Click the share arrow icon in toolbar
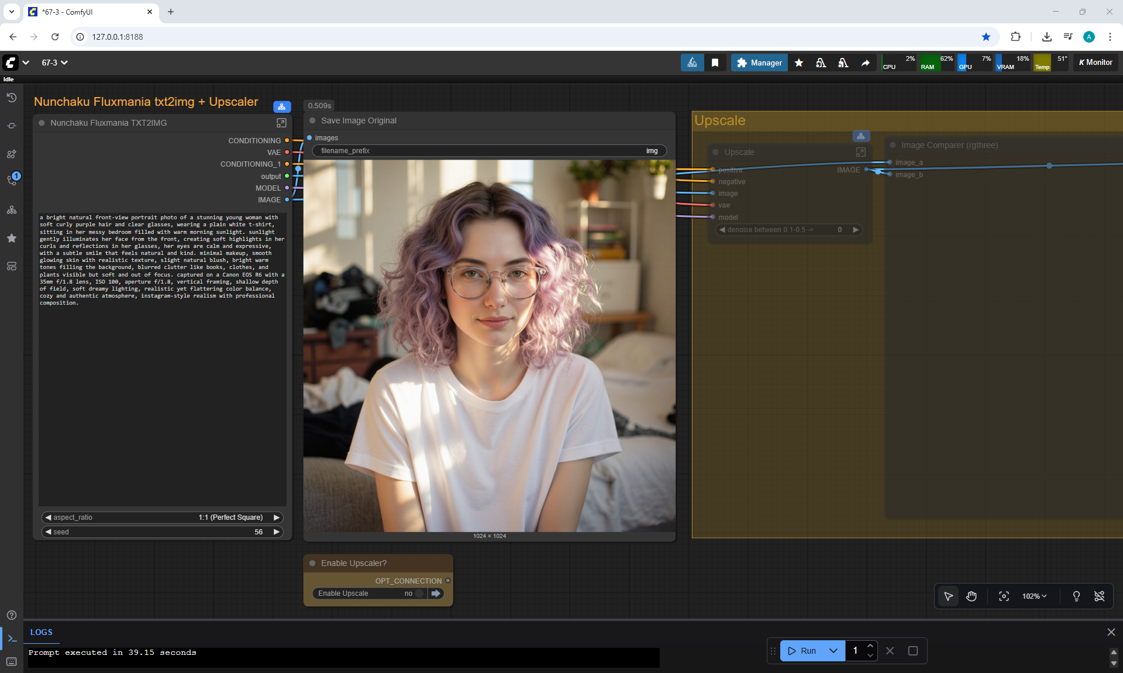This screenshot has width=1123, height=673. [x=865, y=63]
